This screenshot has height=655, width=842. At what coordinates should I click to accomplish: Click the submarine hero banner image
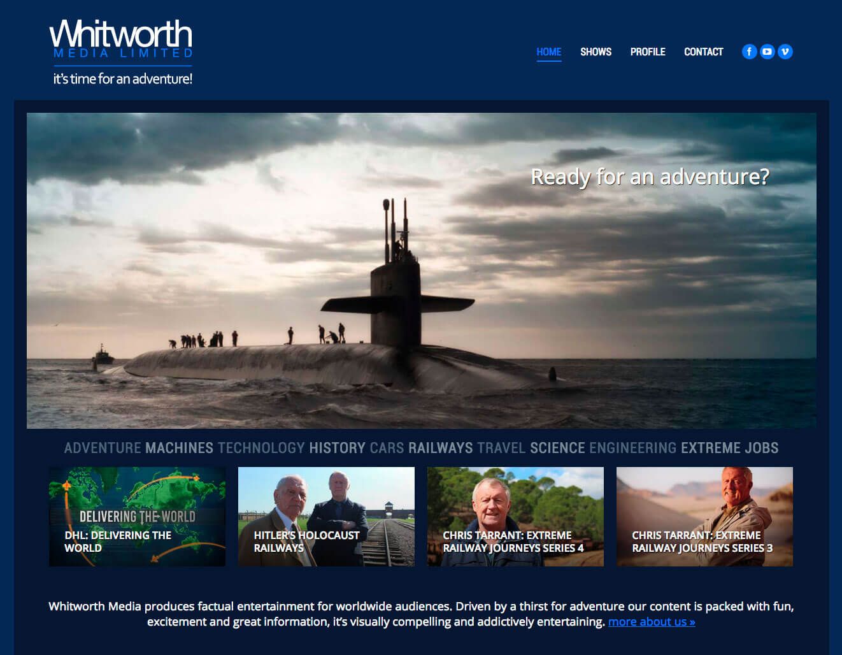tap(422, 271)
